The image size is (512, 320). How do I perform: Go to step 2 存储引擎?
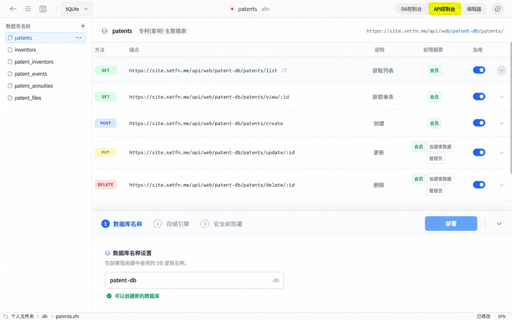coord(171,224)
